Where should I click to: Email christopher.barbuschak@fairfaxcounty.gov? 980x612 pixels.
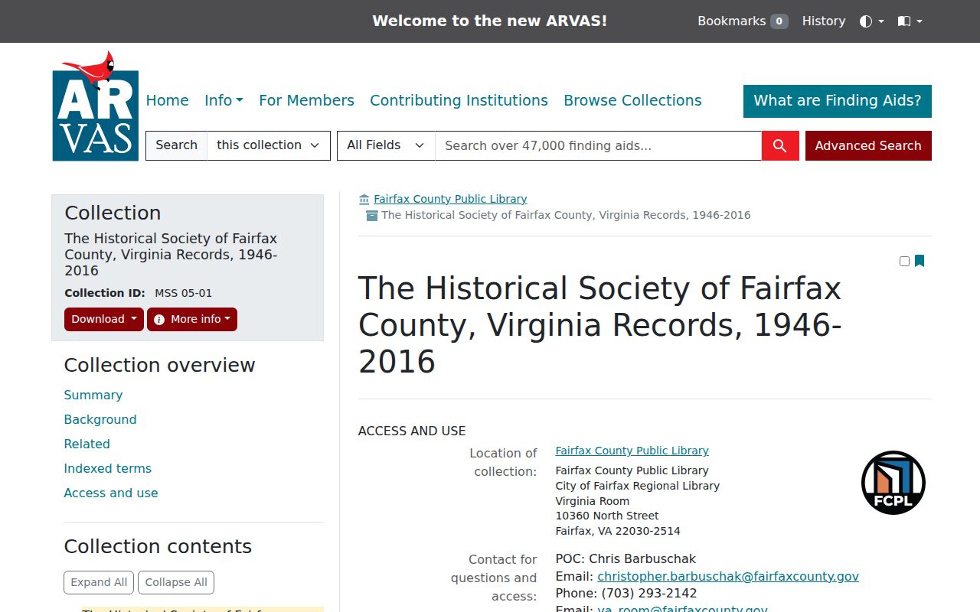tap(728, 576)
